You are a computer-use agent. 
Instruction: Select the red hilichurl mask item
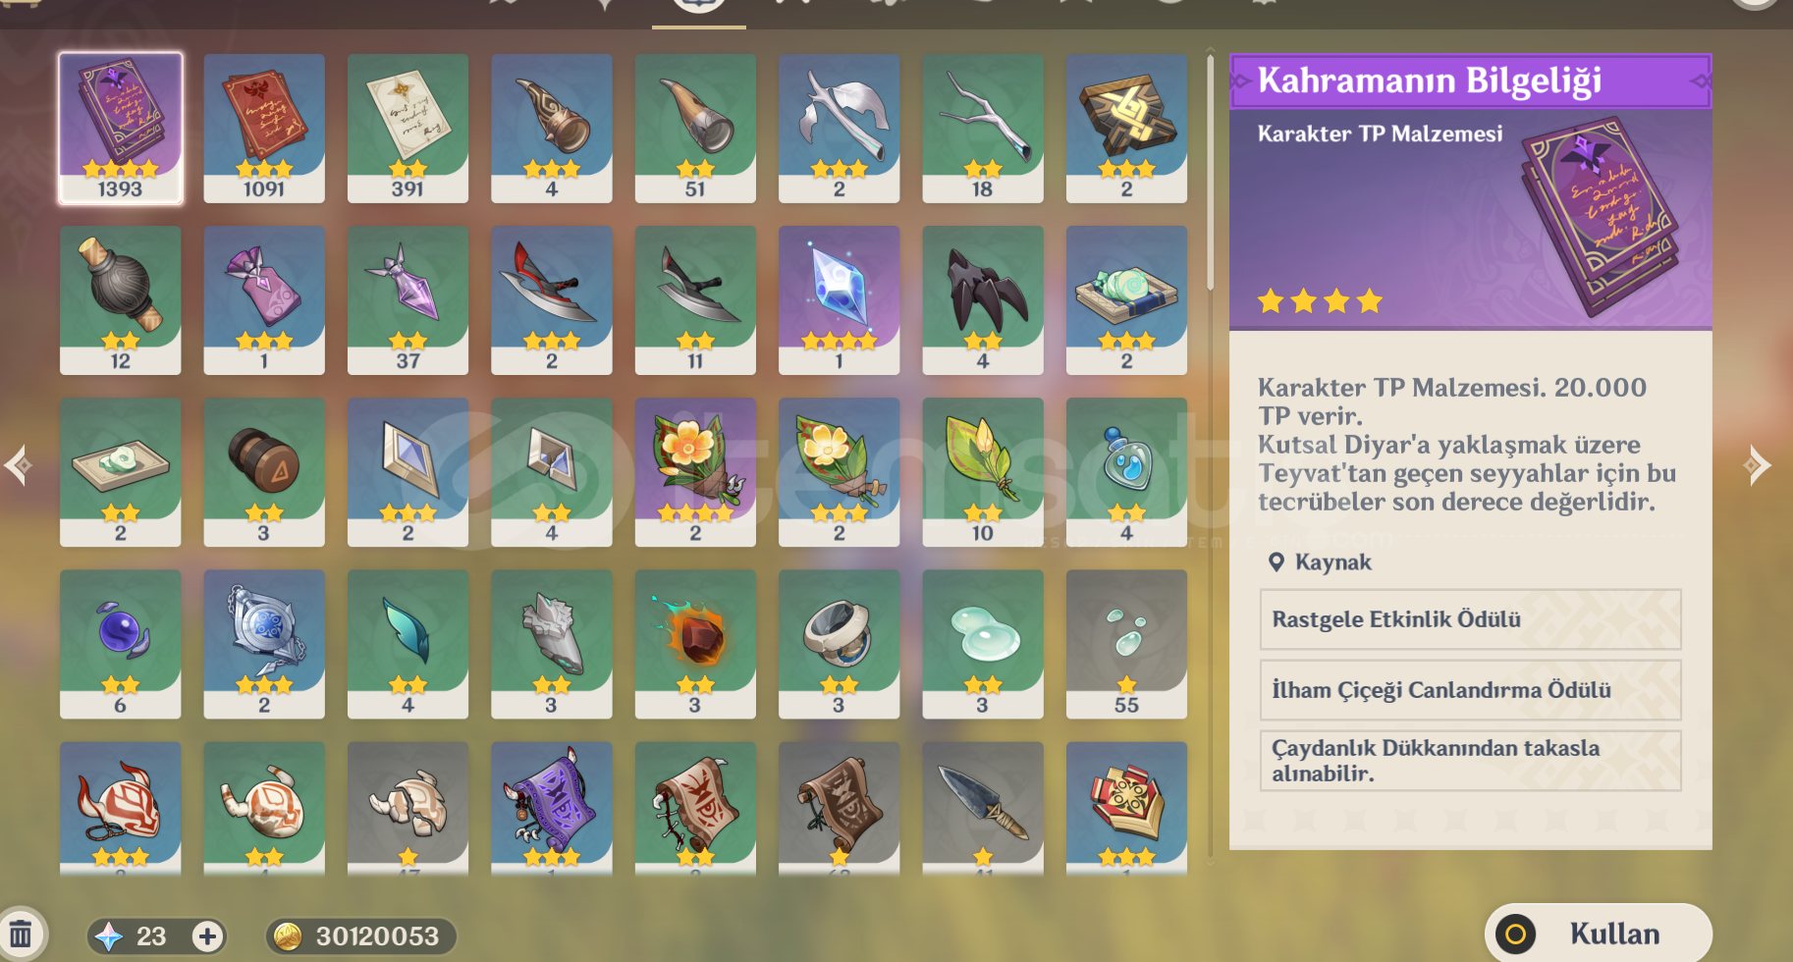120,807
